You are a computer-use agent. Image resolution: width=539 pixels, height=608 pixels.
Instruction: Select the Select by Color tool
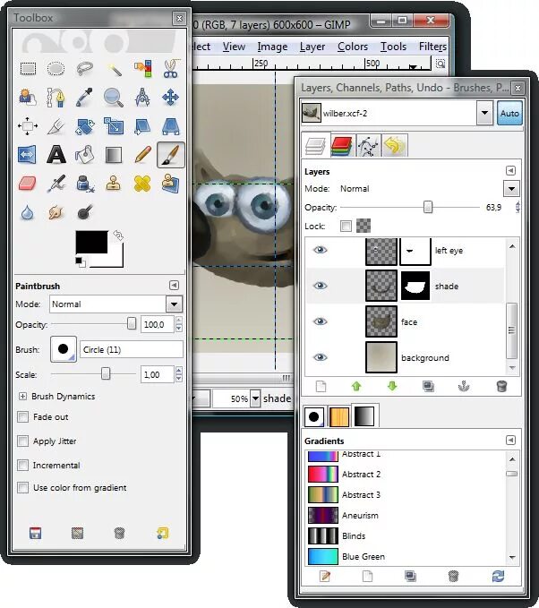click(x=142, y=69)
